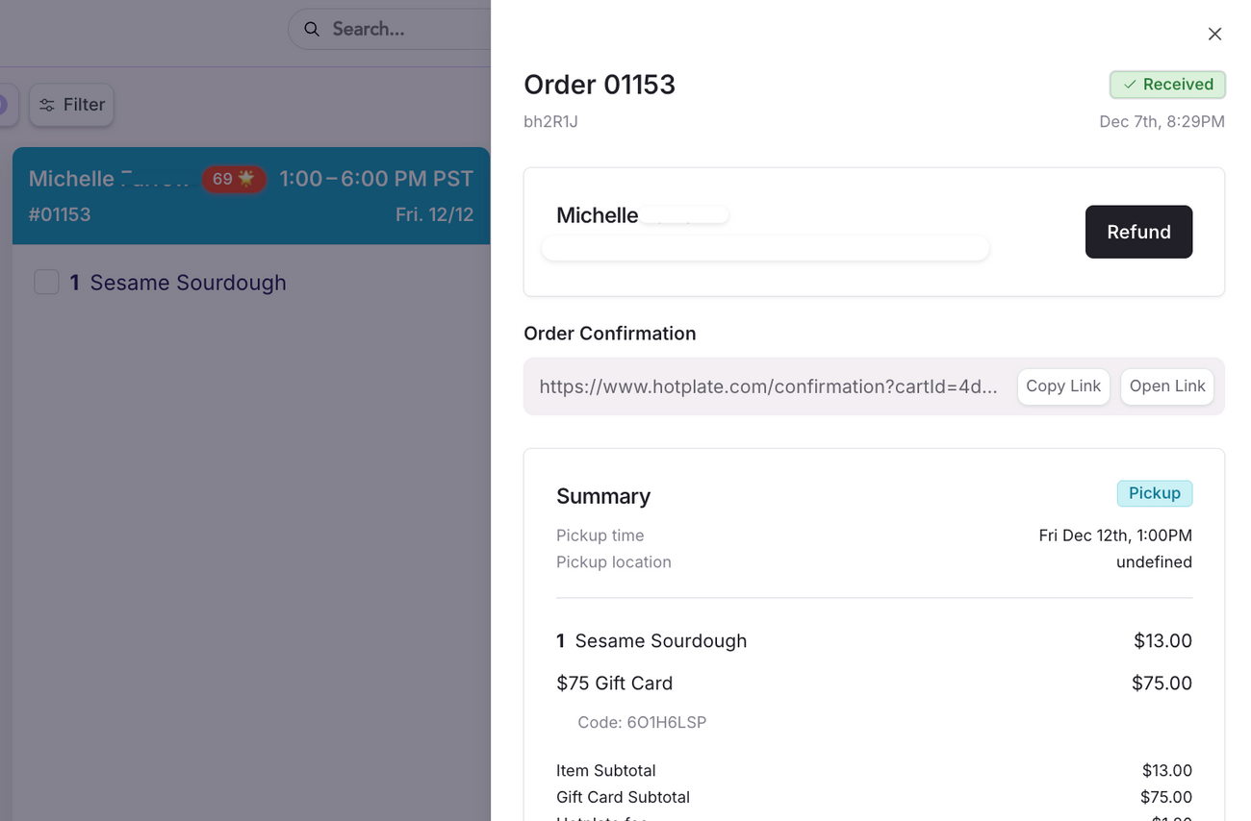The width and height of the screenshot is (1251, 821).
Task: Click the sliders icon on the Filter button
Action: tap(47, 105)
